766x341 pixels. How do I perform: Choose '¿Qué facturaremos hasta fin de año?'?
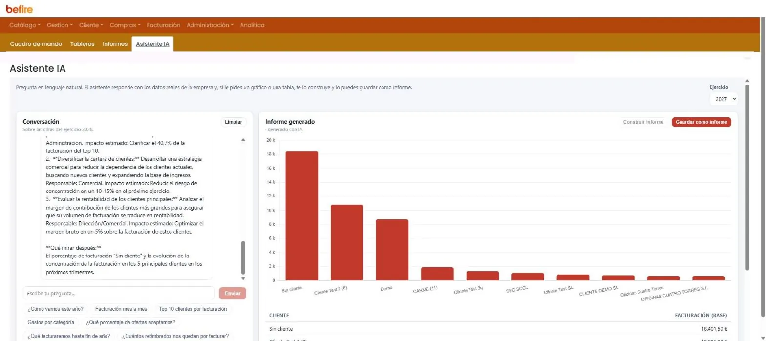point(69,336)
